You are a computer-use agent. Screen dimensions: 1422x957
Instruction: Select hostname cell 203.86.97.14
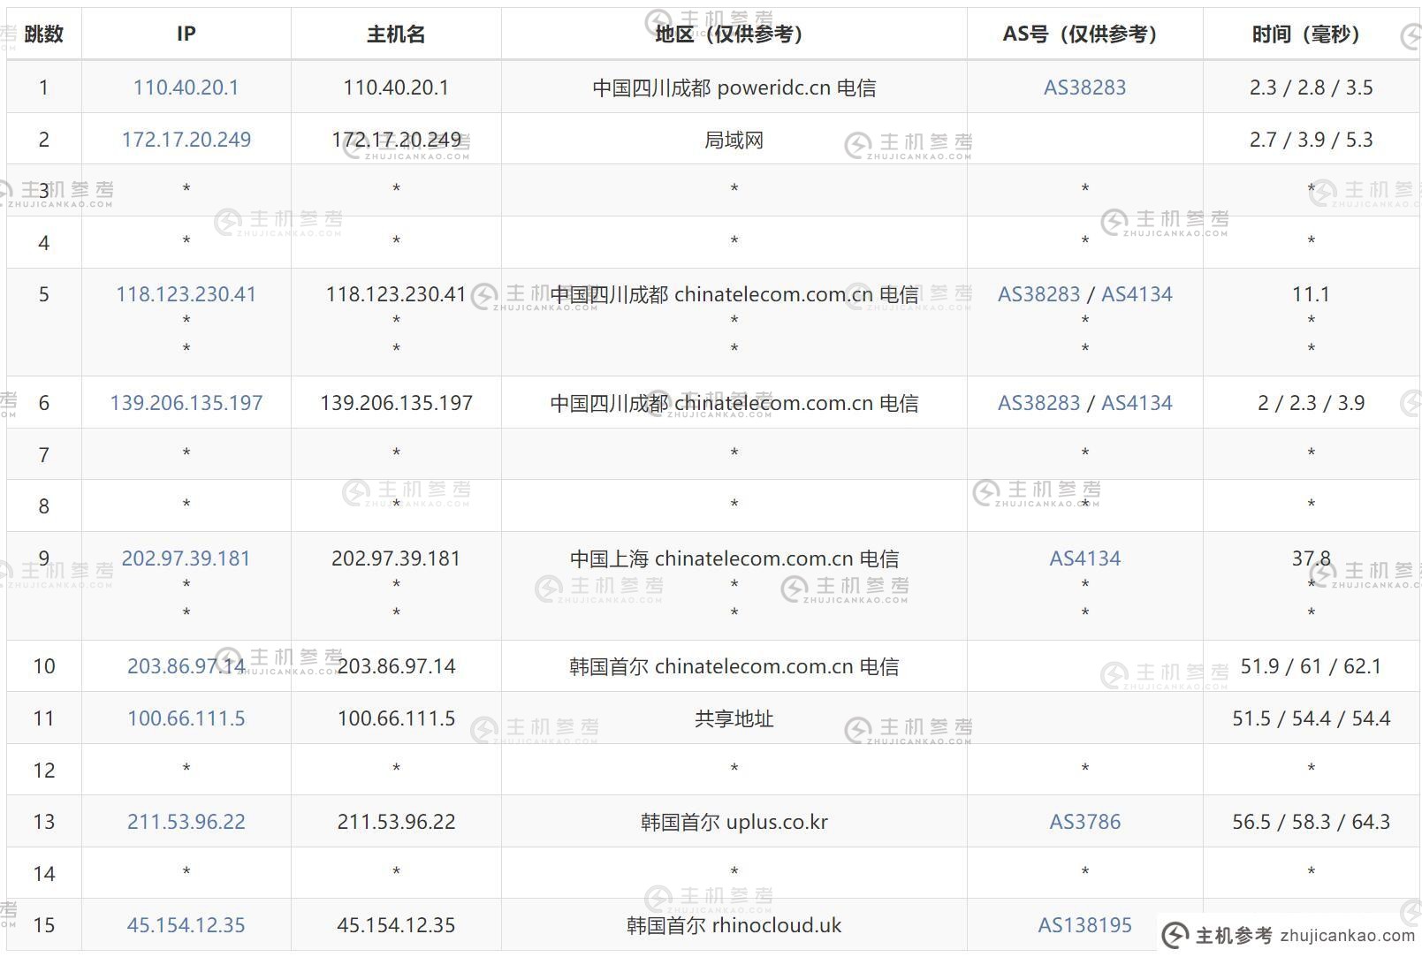(396, 666)
